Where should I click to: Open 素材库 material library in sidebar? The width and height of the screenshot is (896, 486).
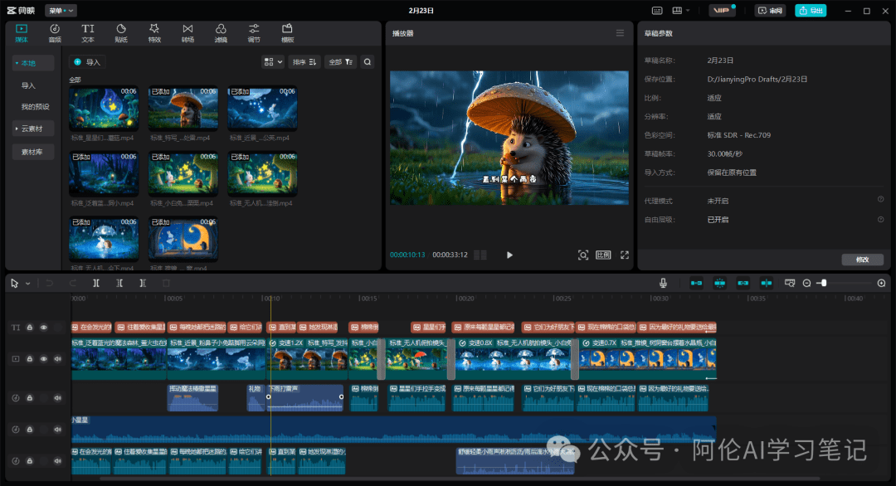[33, 152]
